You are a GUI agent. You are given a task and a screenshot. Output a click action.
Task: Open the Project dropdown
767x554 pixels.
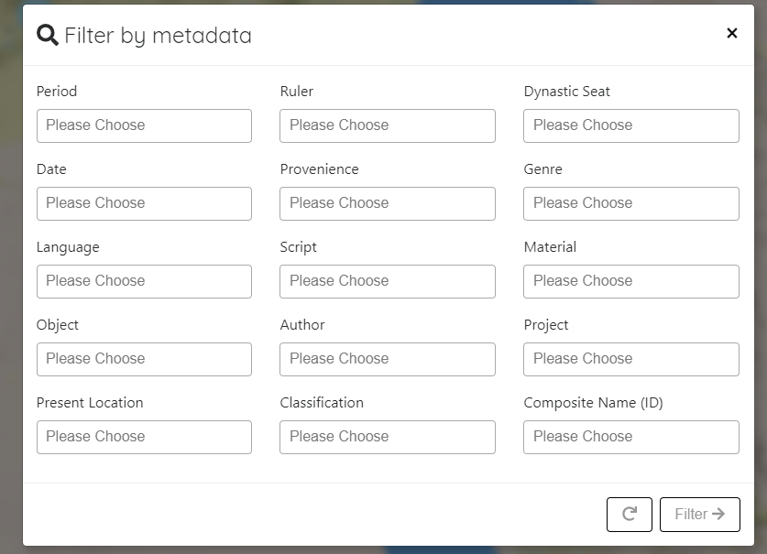(630, 359)
